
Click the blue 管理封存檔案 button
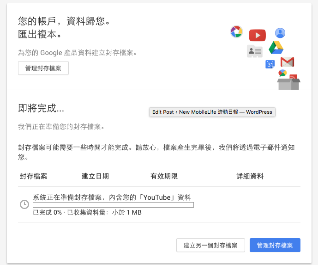tap(275, 245)
